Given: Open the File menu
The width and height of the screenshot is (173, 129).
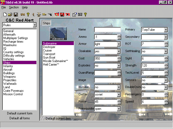Looking at the screenshot, I should 4,8.
